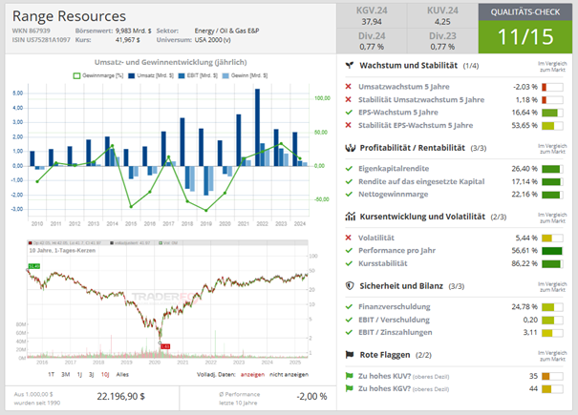Click the 22.196,90 $ value
This screenshot has width=578, height=415.
coord(121,397)
